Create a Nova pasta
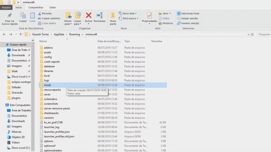The width and height of the screenshot is (271, 152). coord(113,19)
